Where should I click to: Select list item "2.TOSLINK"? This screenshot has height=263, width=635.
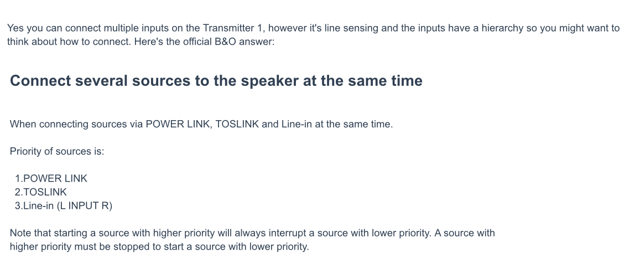click(x=41, y=192)
